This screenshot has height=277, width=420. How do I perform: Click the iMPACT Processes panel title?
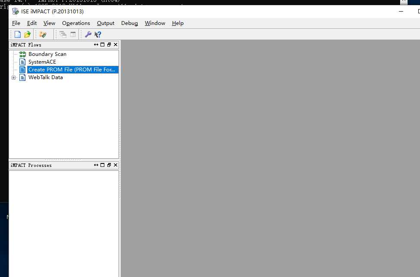click(x=31, y=165)
